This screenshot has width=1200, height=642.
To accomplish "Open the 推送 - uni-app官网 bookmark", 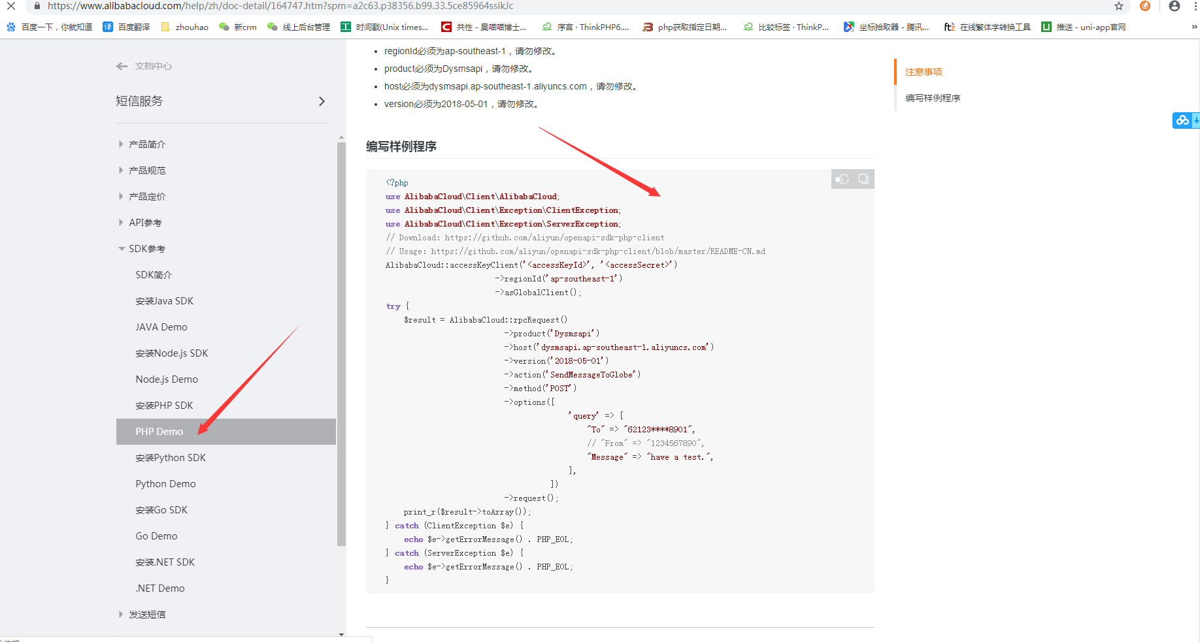I will [1084, 27].
